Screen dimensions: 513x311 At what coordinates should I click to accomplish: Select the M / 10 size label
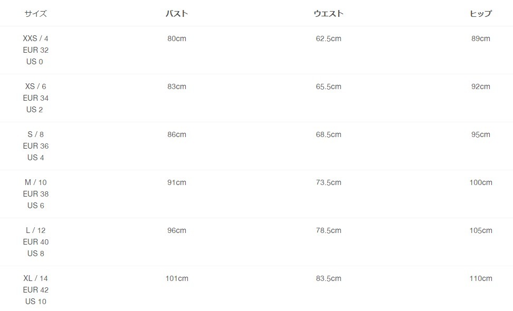(36, 182)
